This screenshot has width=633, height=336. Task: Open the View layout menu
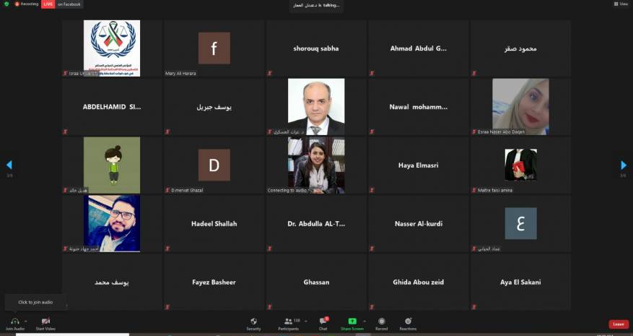pyautogui.click(x=621, y=4)
